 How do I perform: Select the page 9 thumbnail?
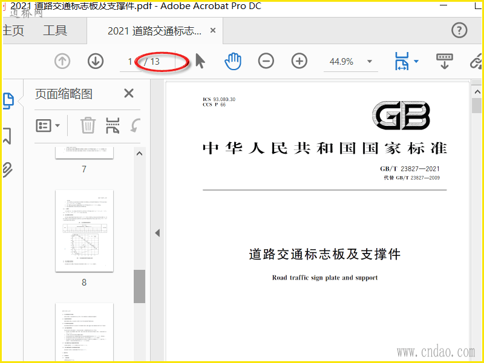click(x=84, y=332)
